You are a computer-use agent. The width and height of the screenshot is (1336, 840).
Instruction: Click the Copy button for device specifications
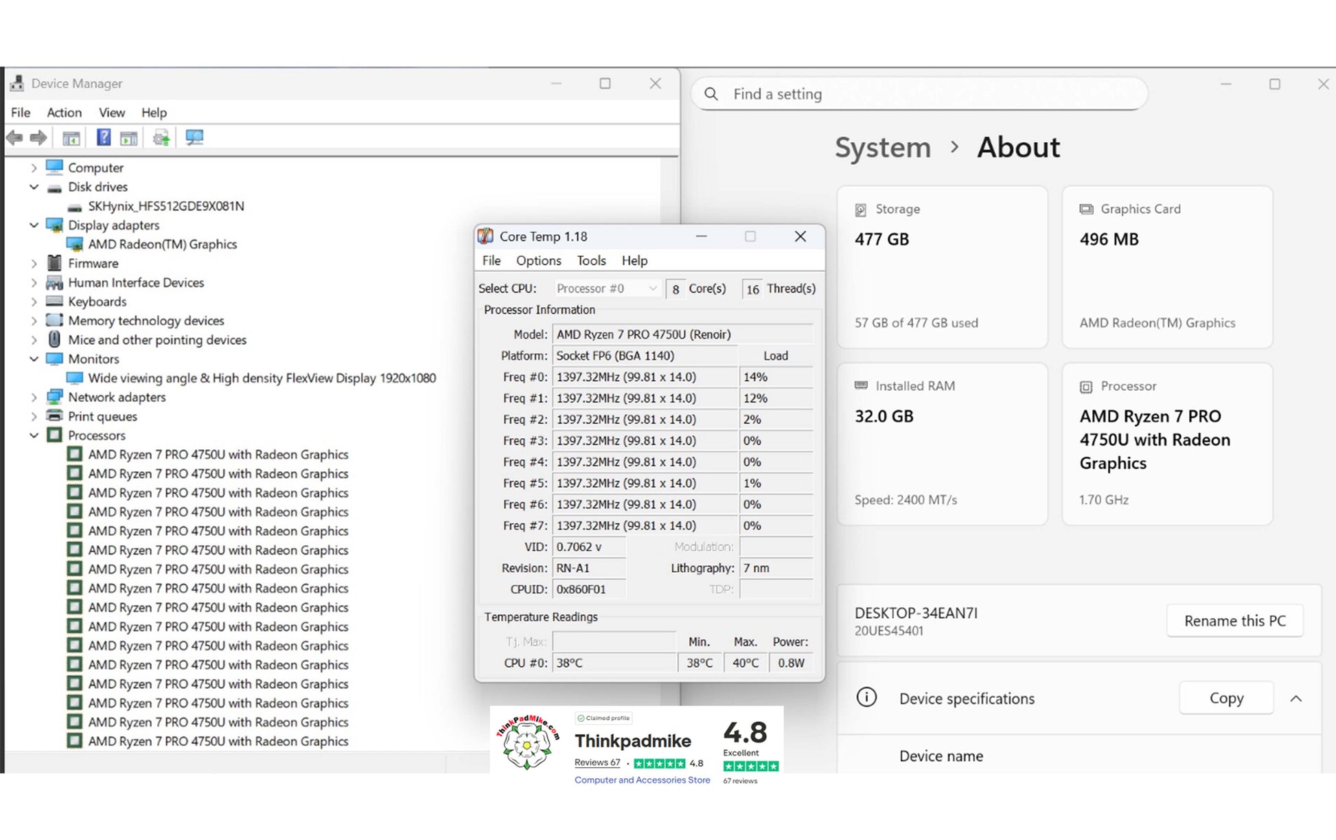click(1226, 698)
